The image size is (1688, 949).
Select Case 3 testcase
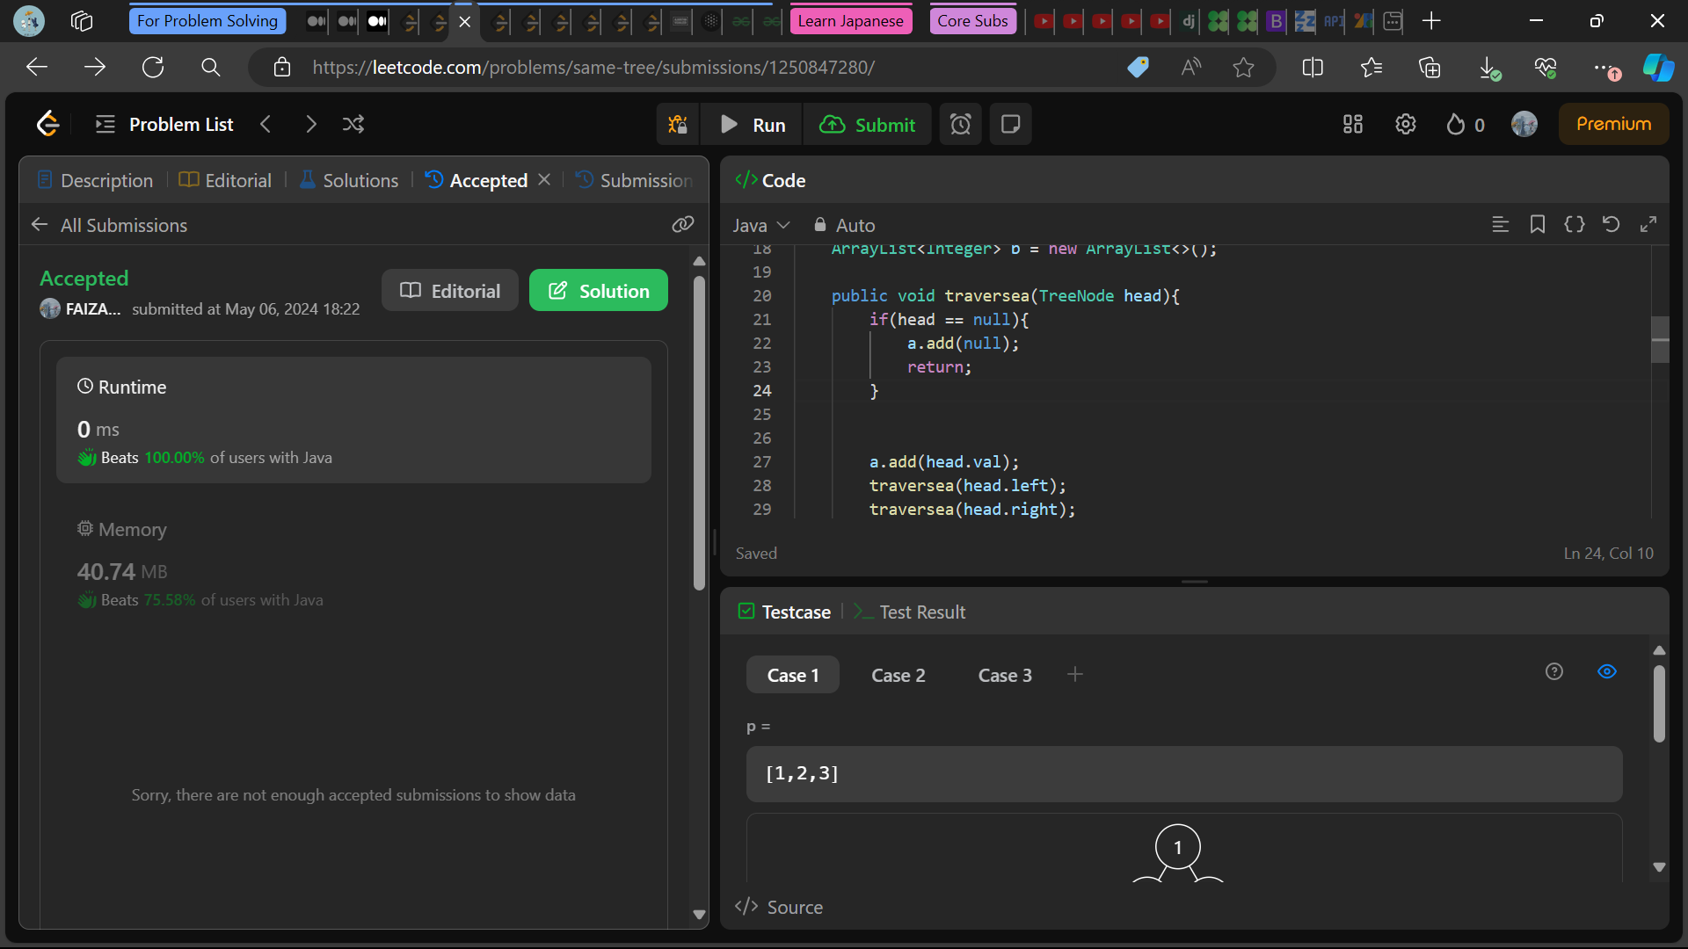point(1005,675)
